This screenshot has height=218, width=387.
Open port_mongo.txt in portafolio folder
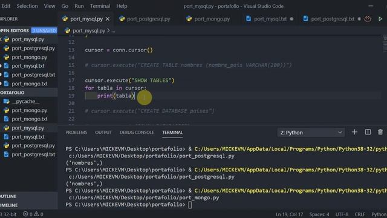click(x=29, y=119)
